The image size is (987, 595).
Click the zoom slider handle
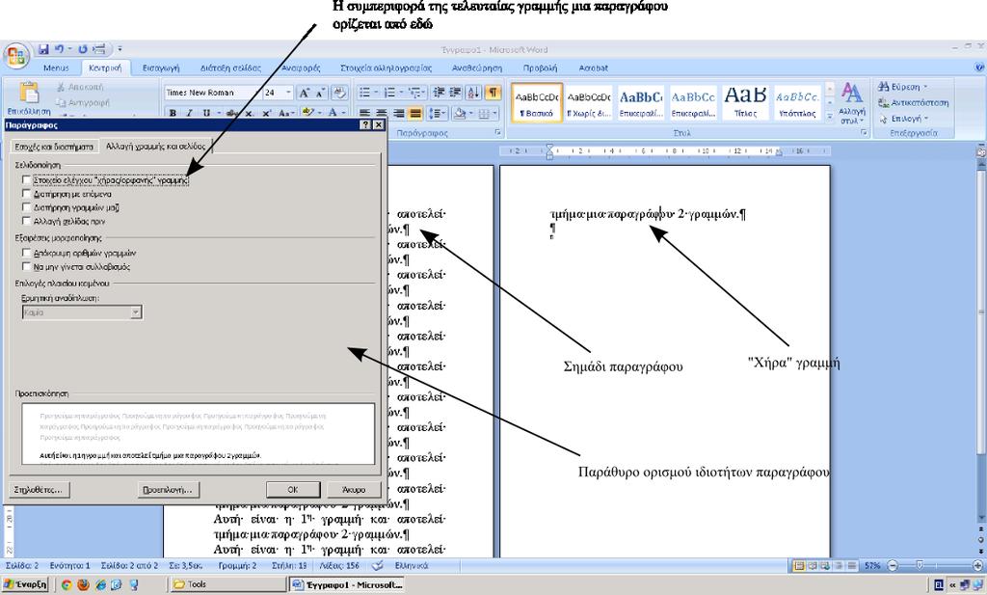920,565
